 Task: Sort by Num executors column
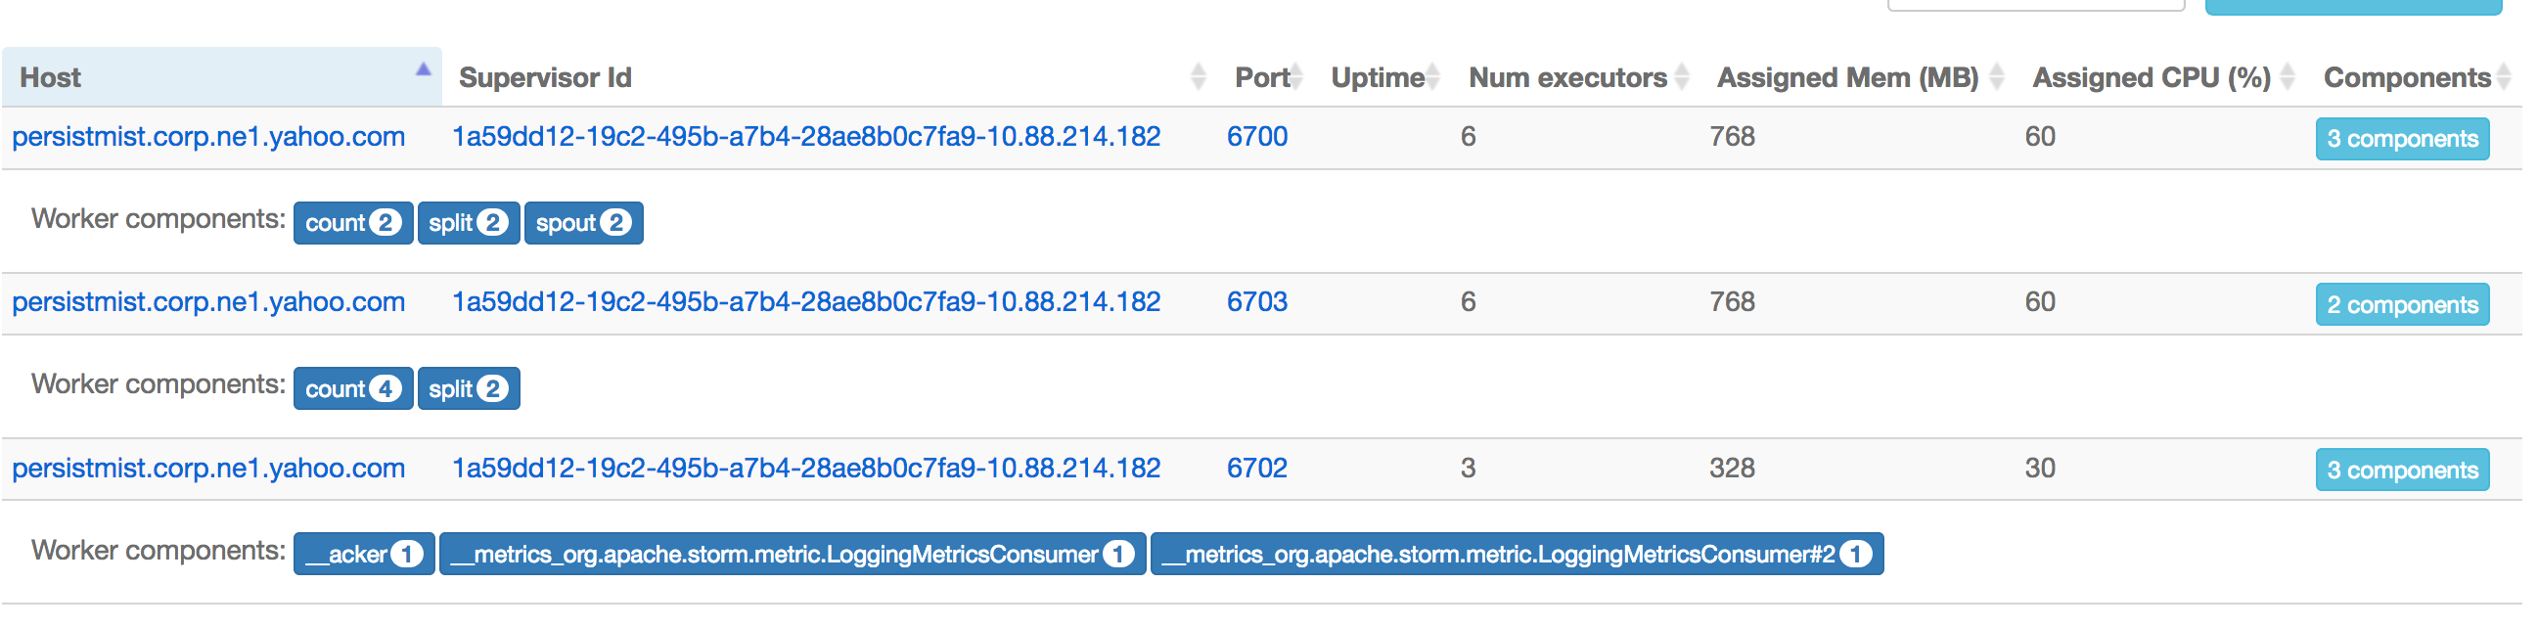click(x=1575, y=77)
